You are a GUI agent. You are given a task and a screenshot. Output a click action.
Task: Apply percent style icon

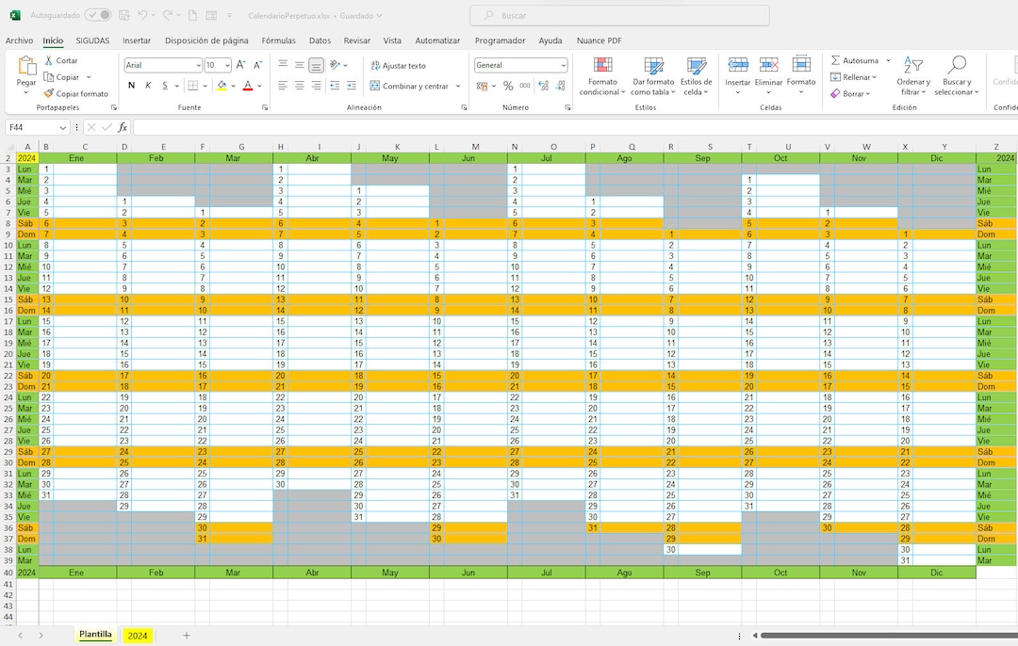click(x=508, y=86)
